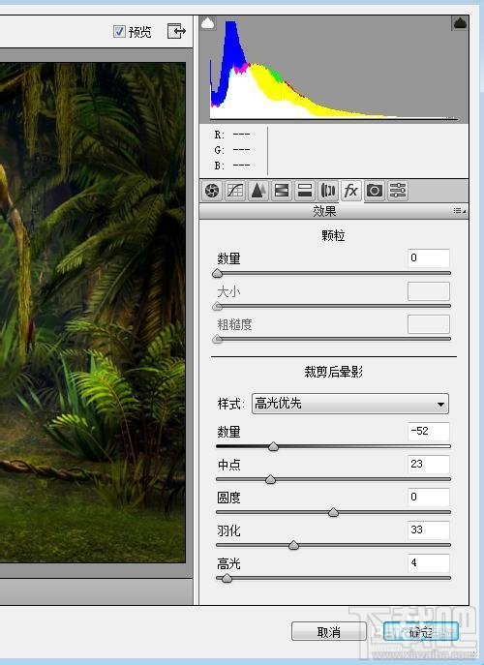The image size is (484, 665).
Task: Toggle the 预览 preview checkbox
Action: tap(119, 31)
